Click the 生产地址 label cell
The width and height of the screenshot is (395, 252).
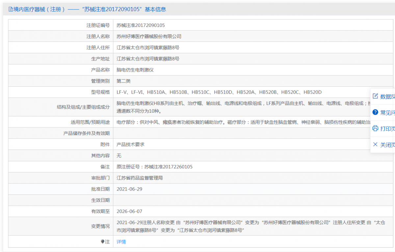click(x=61, y=59)
